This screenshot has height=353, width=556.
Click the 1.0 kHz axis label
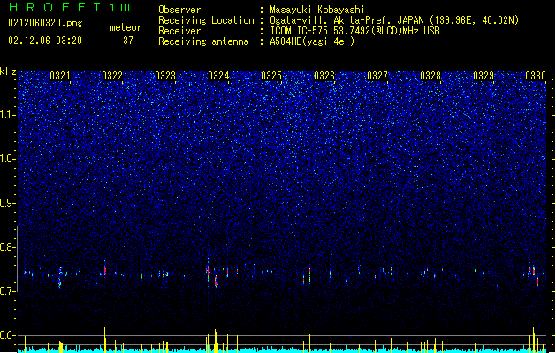point(8,159)
